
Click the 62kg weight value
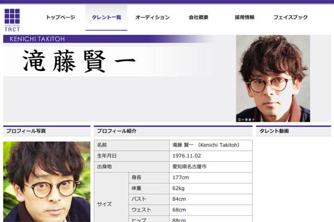click(178, 189)
